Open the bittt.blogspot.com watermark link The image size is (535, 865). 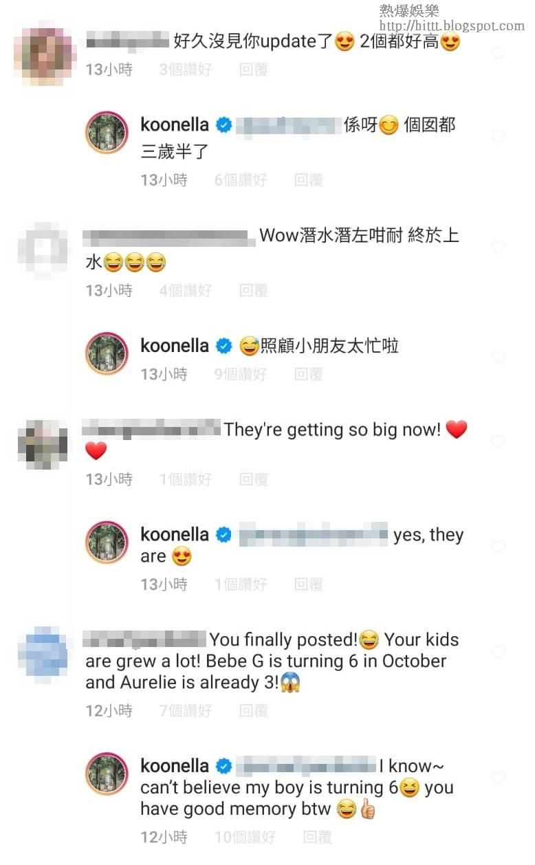click(x=452, y=26)
